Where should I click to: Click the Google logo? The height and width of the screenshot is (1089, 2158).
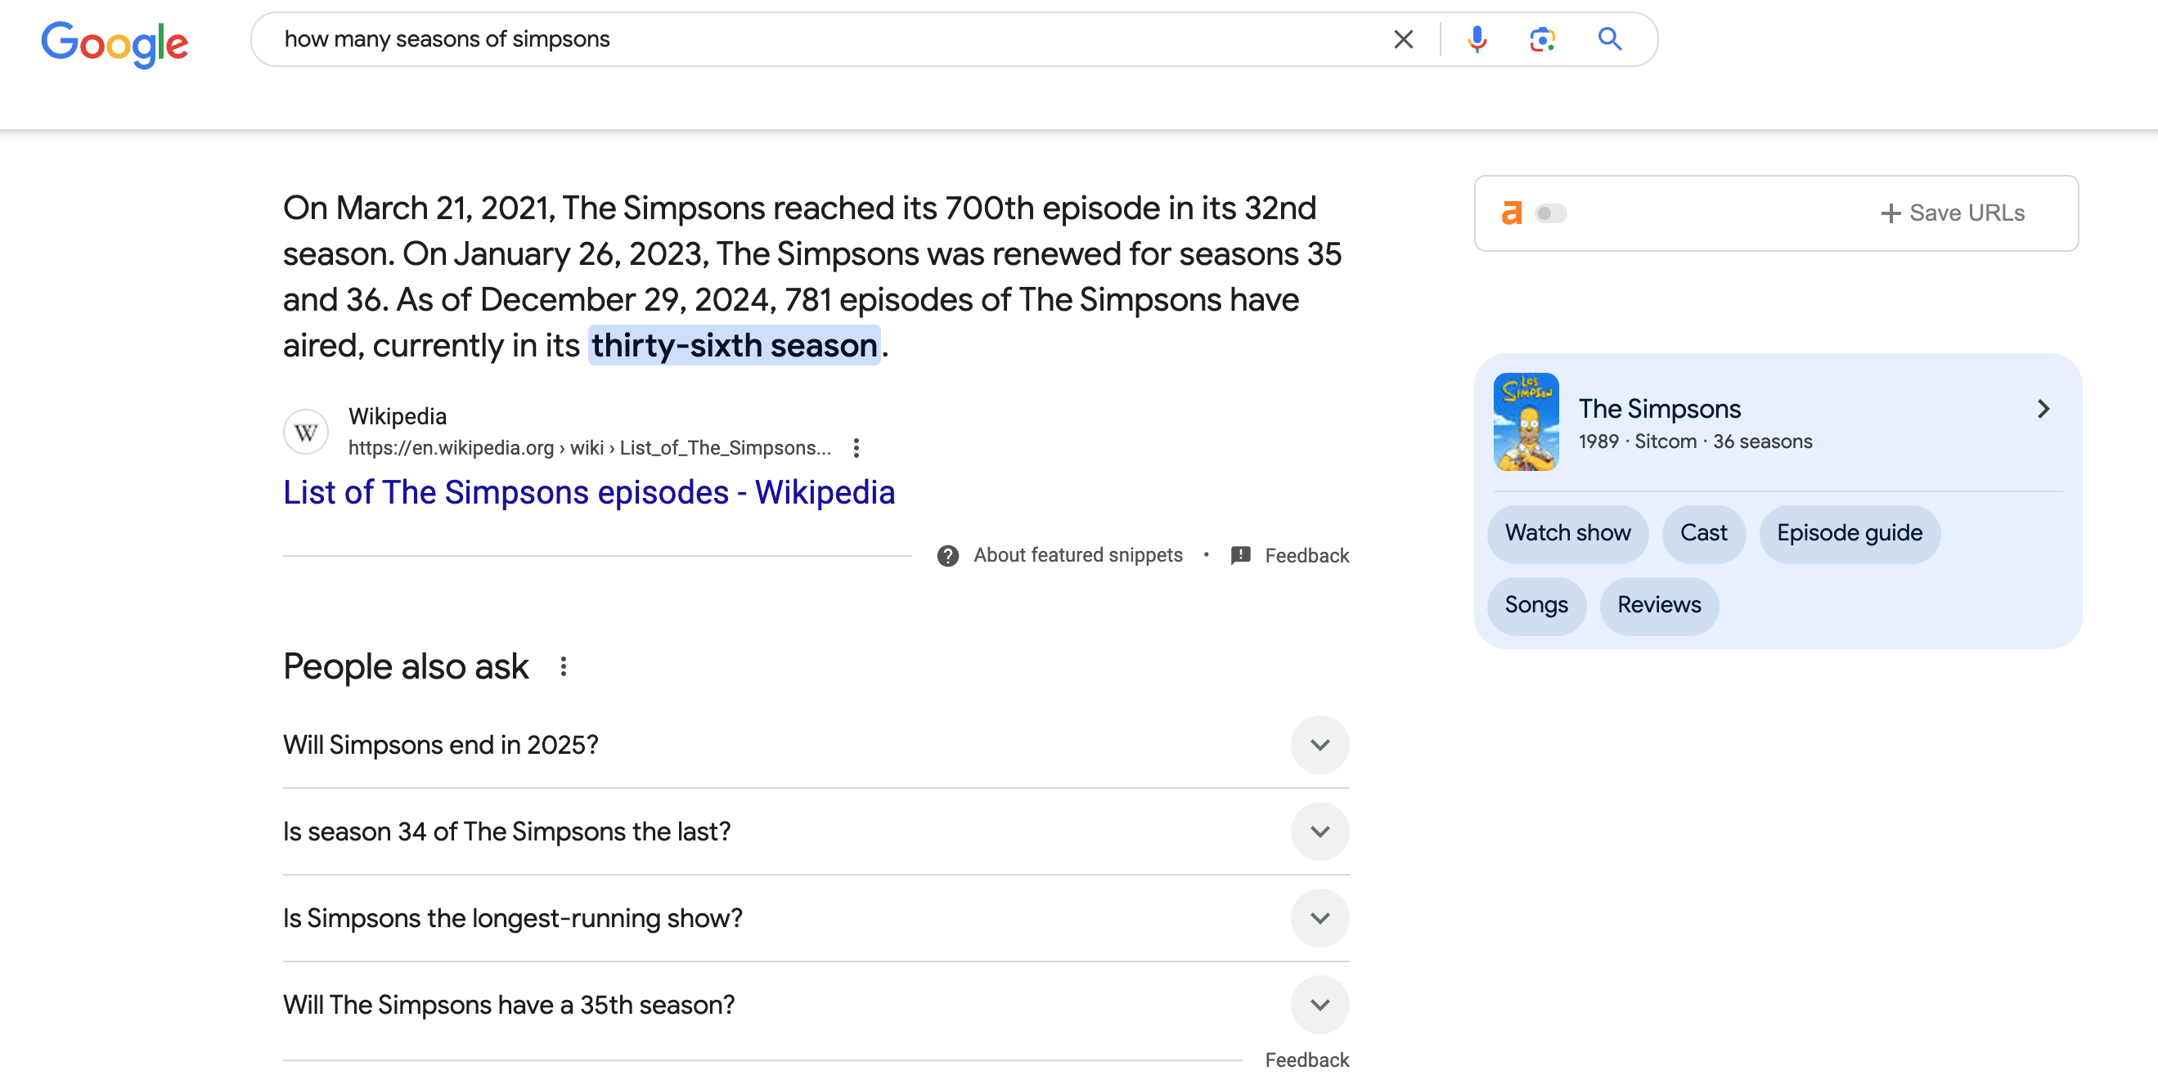pyautogui.click(x=115, y=43)
